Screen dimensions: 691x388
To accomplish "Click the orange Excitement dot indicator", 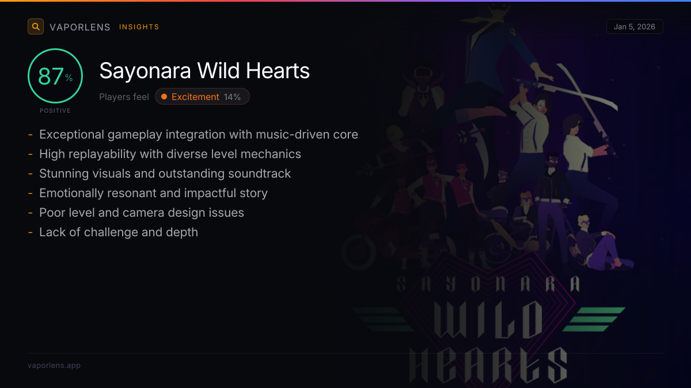I will (x=164, y=97).
